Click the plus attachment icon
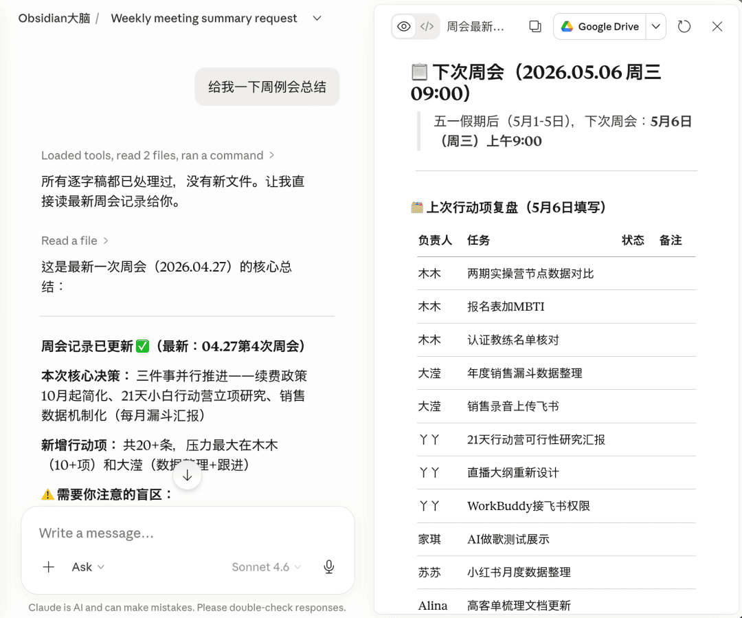 pos(49,567)
